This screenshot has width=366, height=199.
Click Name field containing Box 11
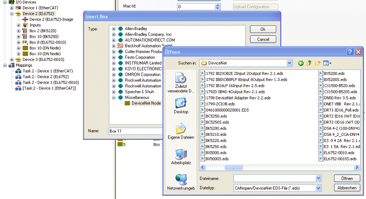(x=135, y=131)
